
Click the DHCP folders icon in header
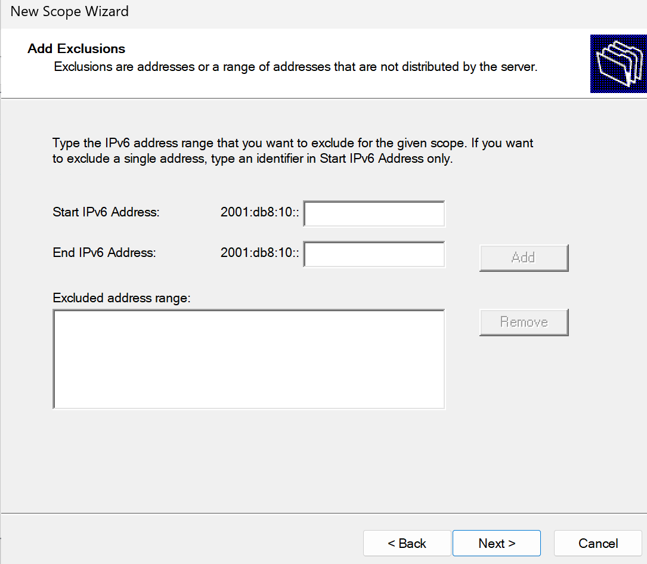point(618,64)
